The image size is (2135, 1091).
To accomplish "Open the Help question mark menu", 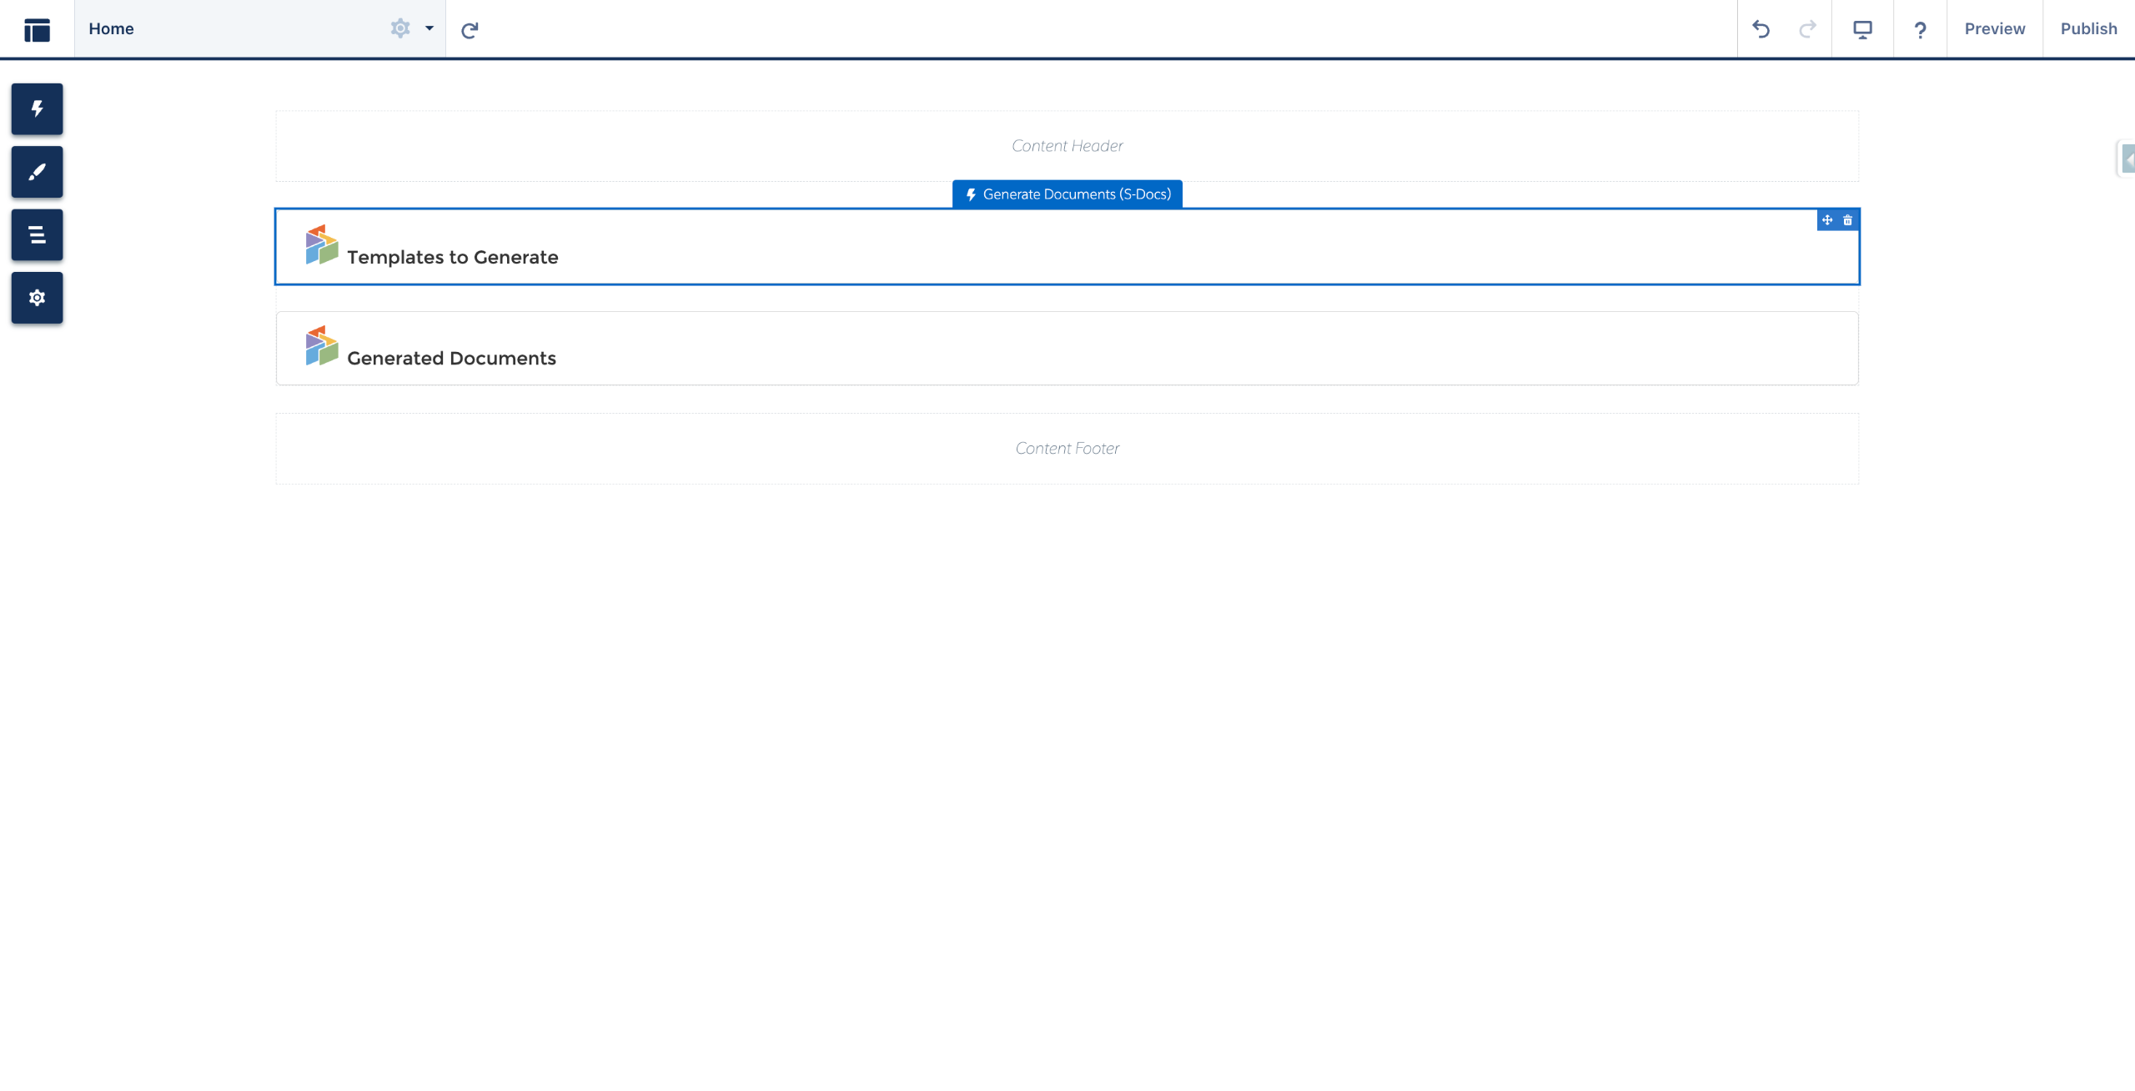I will (1920, 30).
